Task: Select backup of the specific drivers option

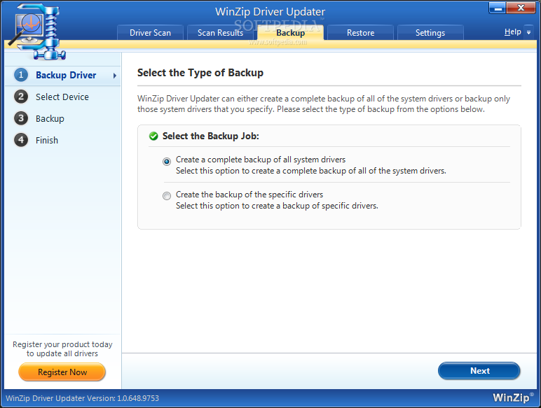Action: [167, 196]
